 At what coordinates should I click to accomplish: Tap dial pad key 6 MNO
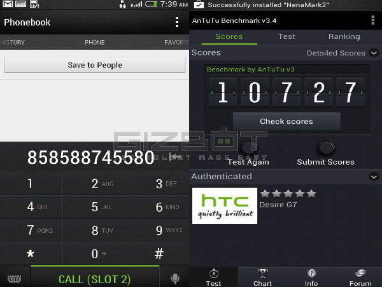tap(158, 207)
